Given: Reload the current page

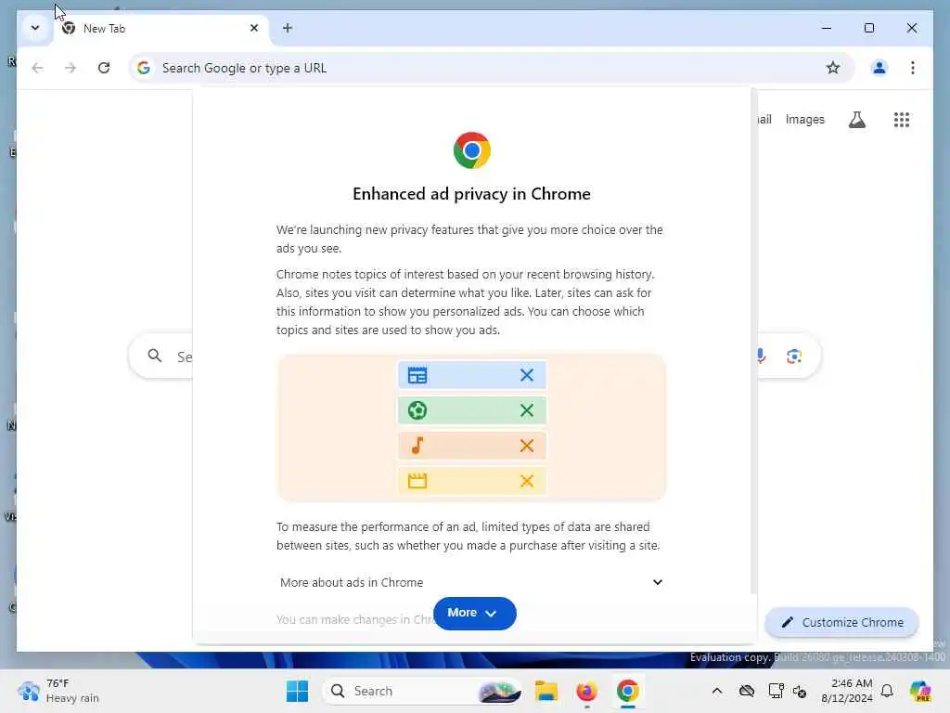Looking at the screenshot, I should [104, 68].
